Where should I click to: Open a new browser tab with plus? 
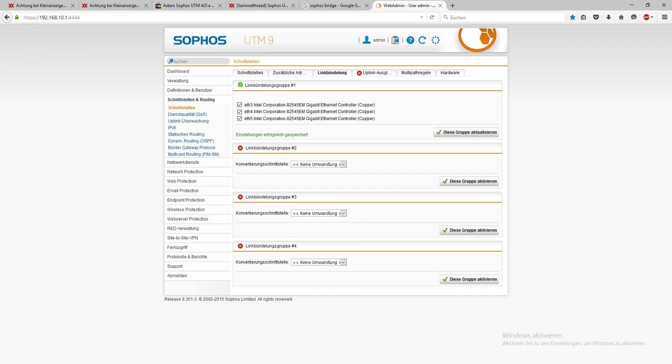tap(452, 5)
